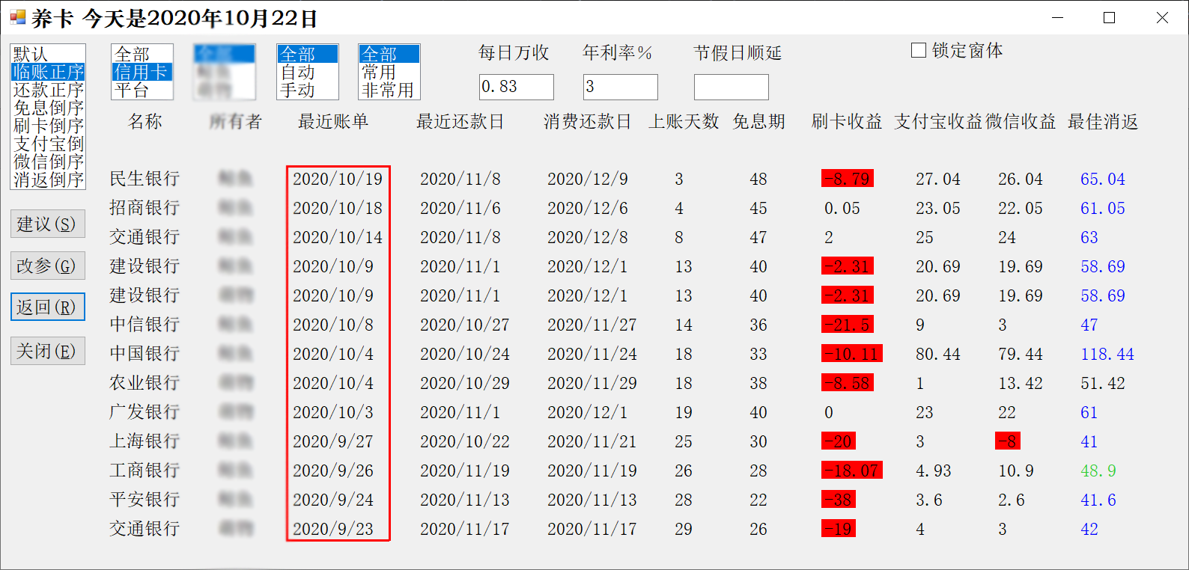The image size is (1189, 570).
Task: Focus the 年利率% input field
Action: click(621, 87)
